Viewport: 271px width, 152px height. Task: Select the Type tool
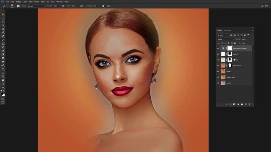(x=3, y=69)
